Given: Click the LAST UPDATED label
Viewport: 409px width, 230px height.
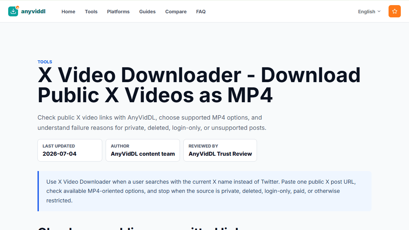Looking at the screenshot, I should (59, 146).
